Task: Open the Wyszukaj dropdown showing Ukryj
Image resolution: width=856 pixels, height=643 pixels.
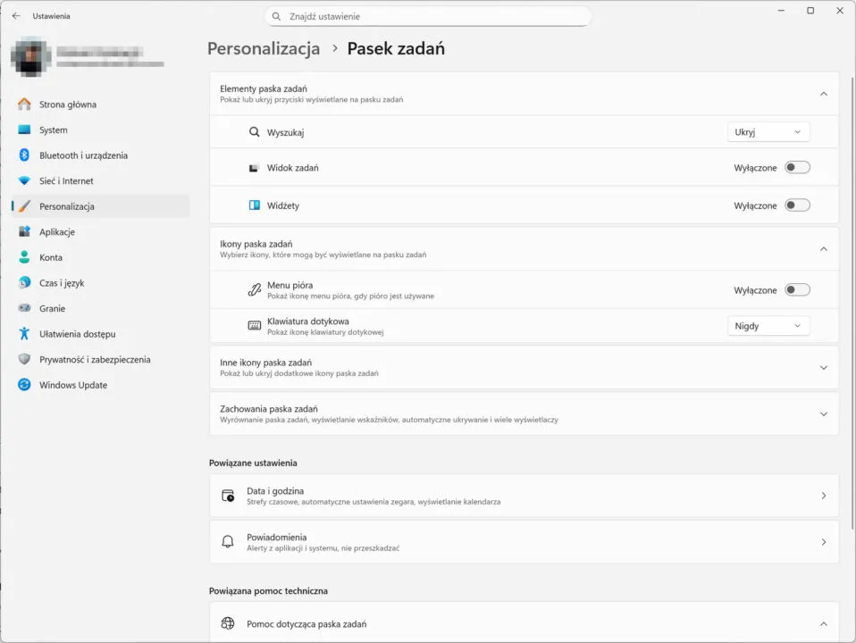Action: tap(768, 132)
